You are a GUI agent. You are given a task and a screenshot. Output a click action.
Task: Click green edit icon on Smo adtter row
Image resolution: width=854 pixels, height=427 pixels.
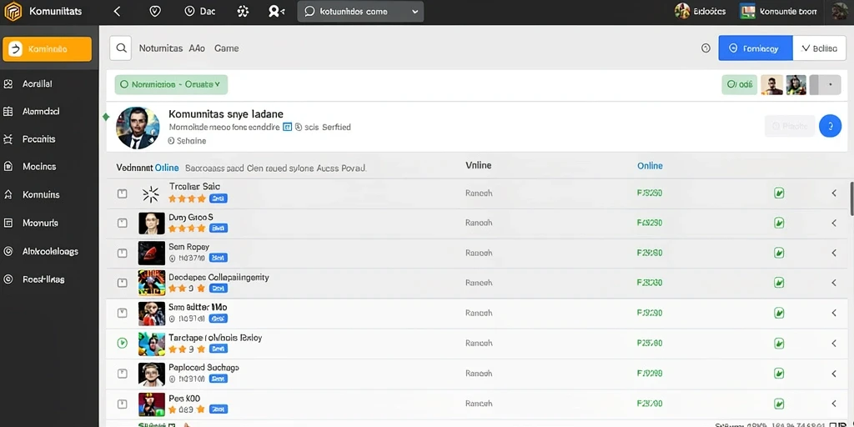780,314
